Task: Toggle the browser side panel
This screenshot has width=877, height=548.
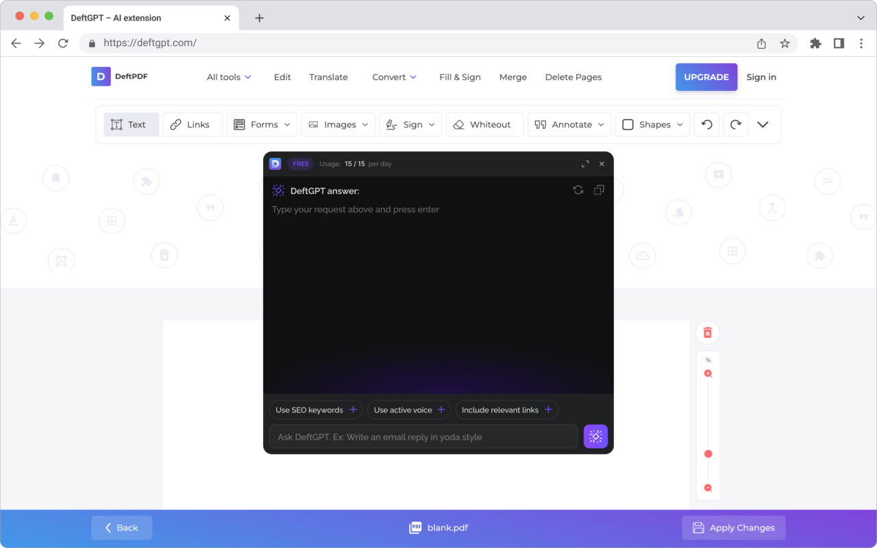Action: 839,43
